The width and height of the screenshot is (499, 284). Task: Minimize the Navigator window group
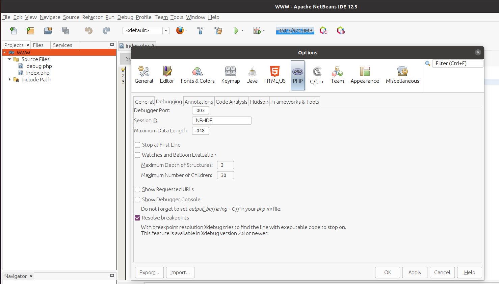(x=112, y=276)
